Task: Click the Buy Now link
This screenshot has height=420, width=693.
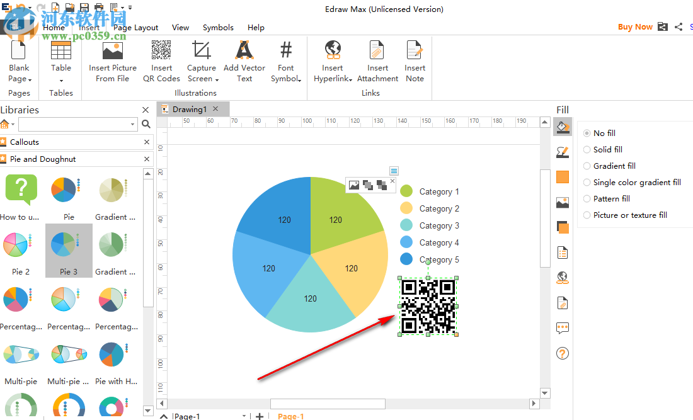Action: 635,27
